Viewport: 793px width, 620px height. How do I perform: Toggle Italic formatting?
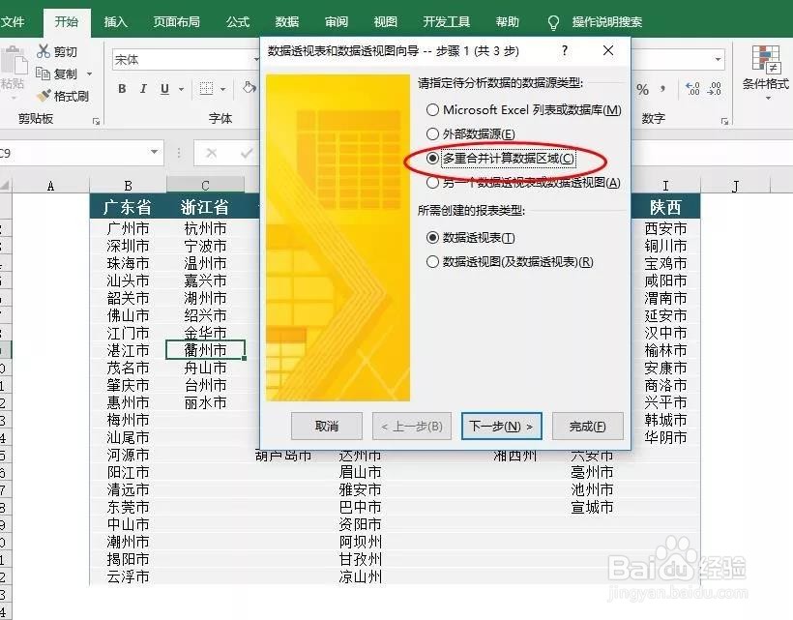(x=144, y=89)
